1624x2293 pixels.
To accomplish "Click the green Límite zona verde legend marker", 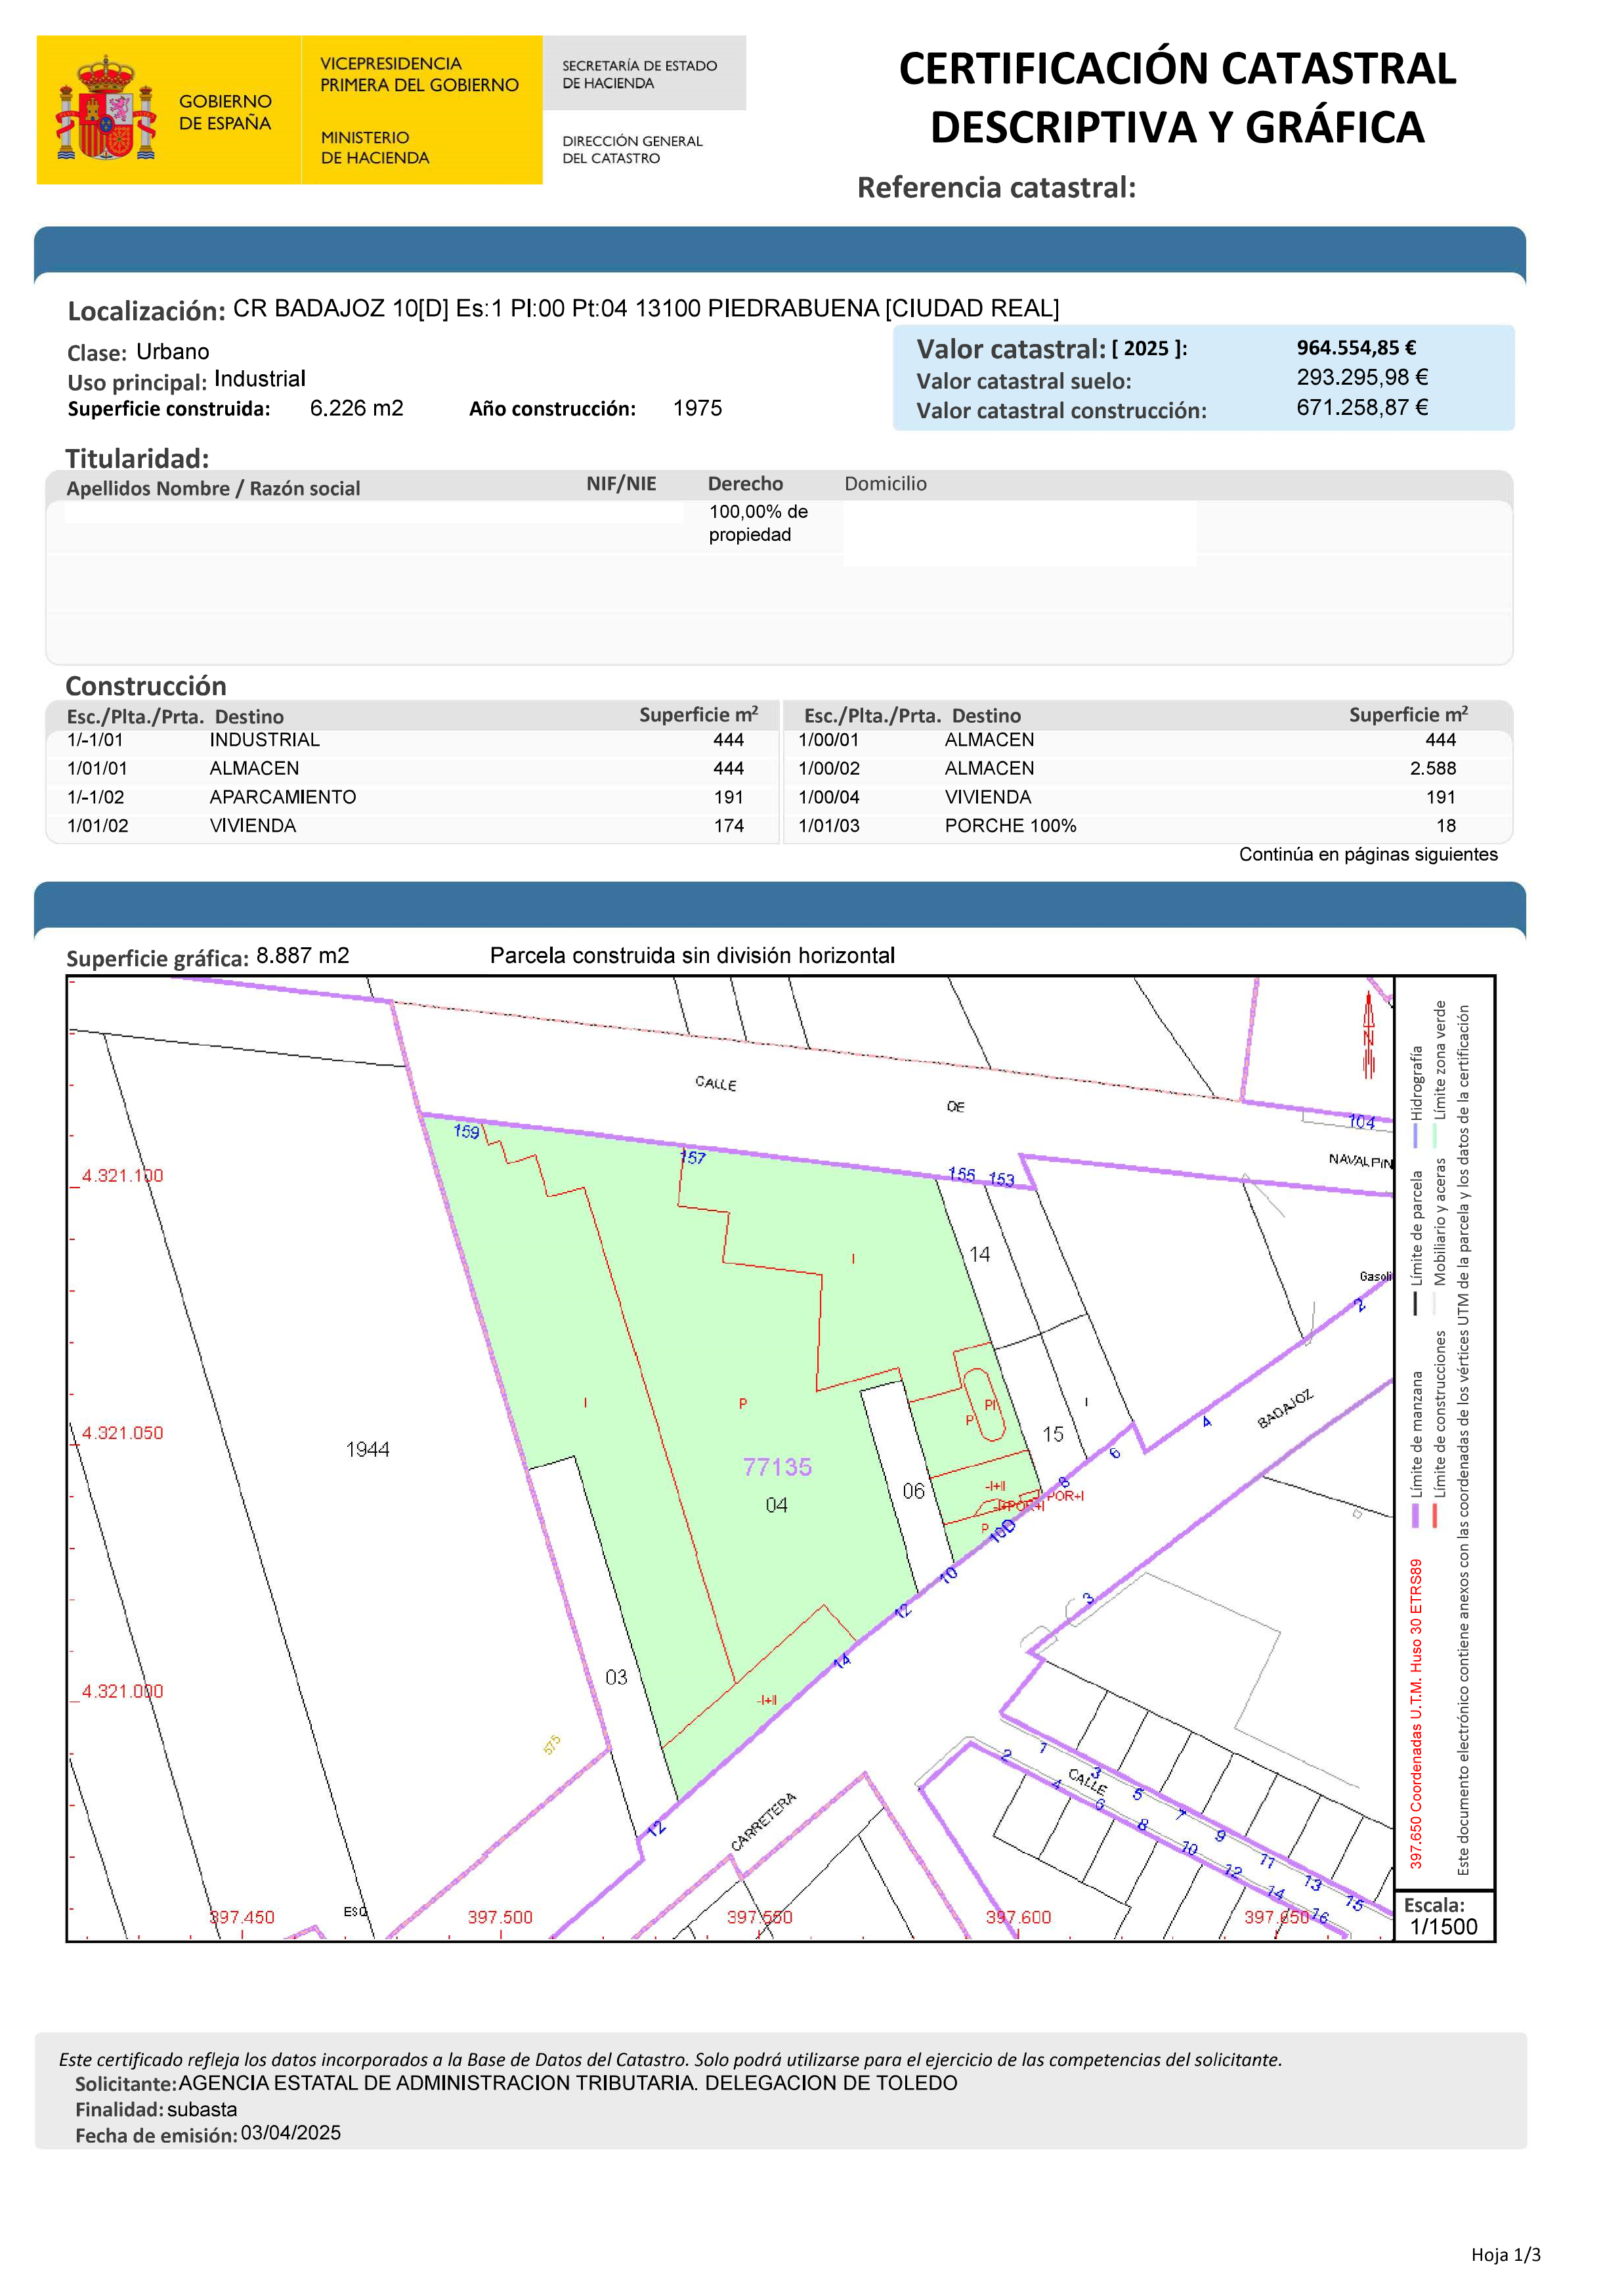I will 1435,1135.
